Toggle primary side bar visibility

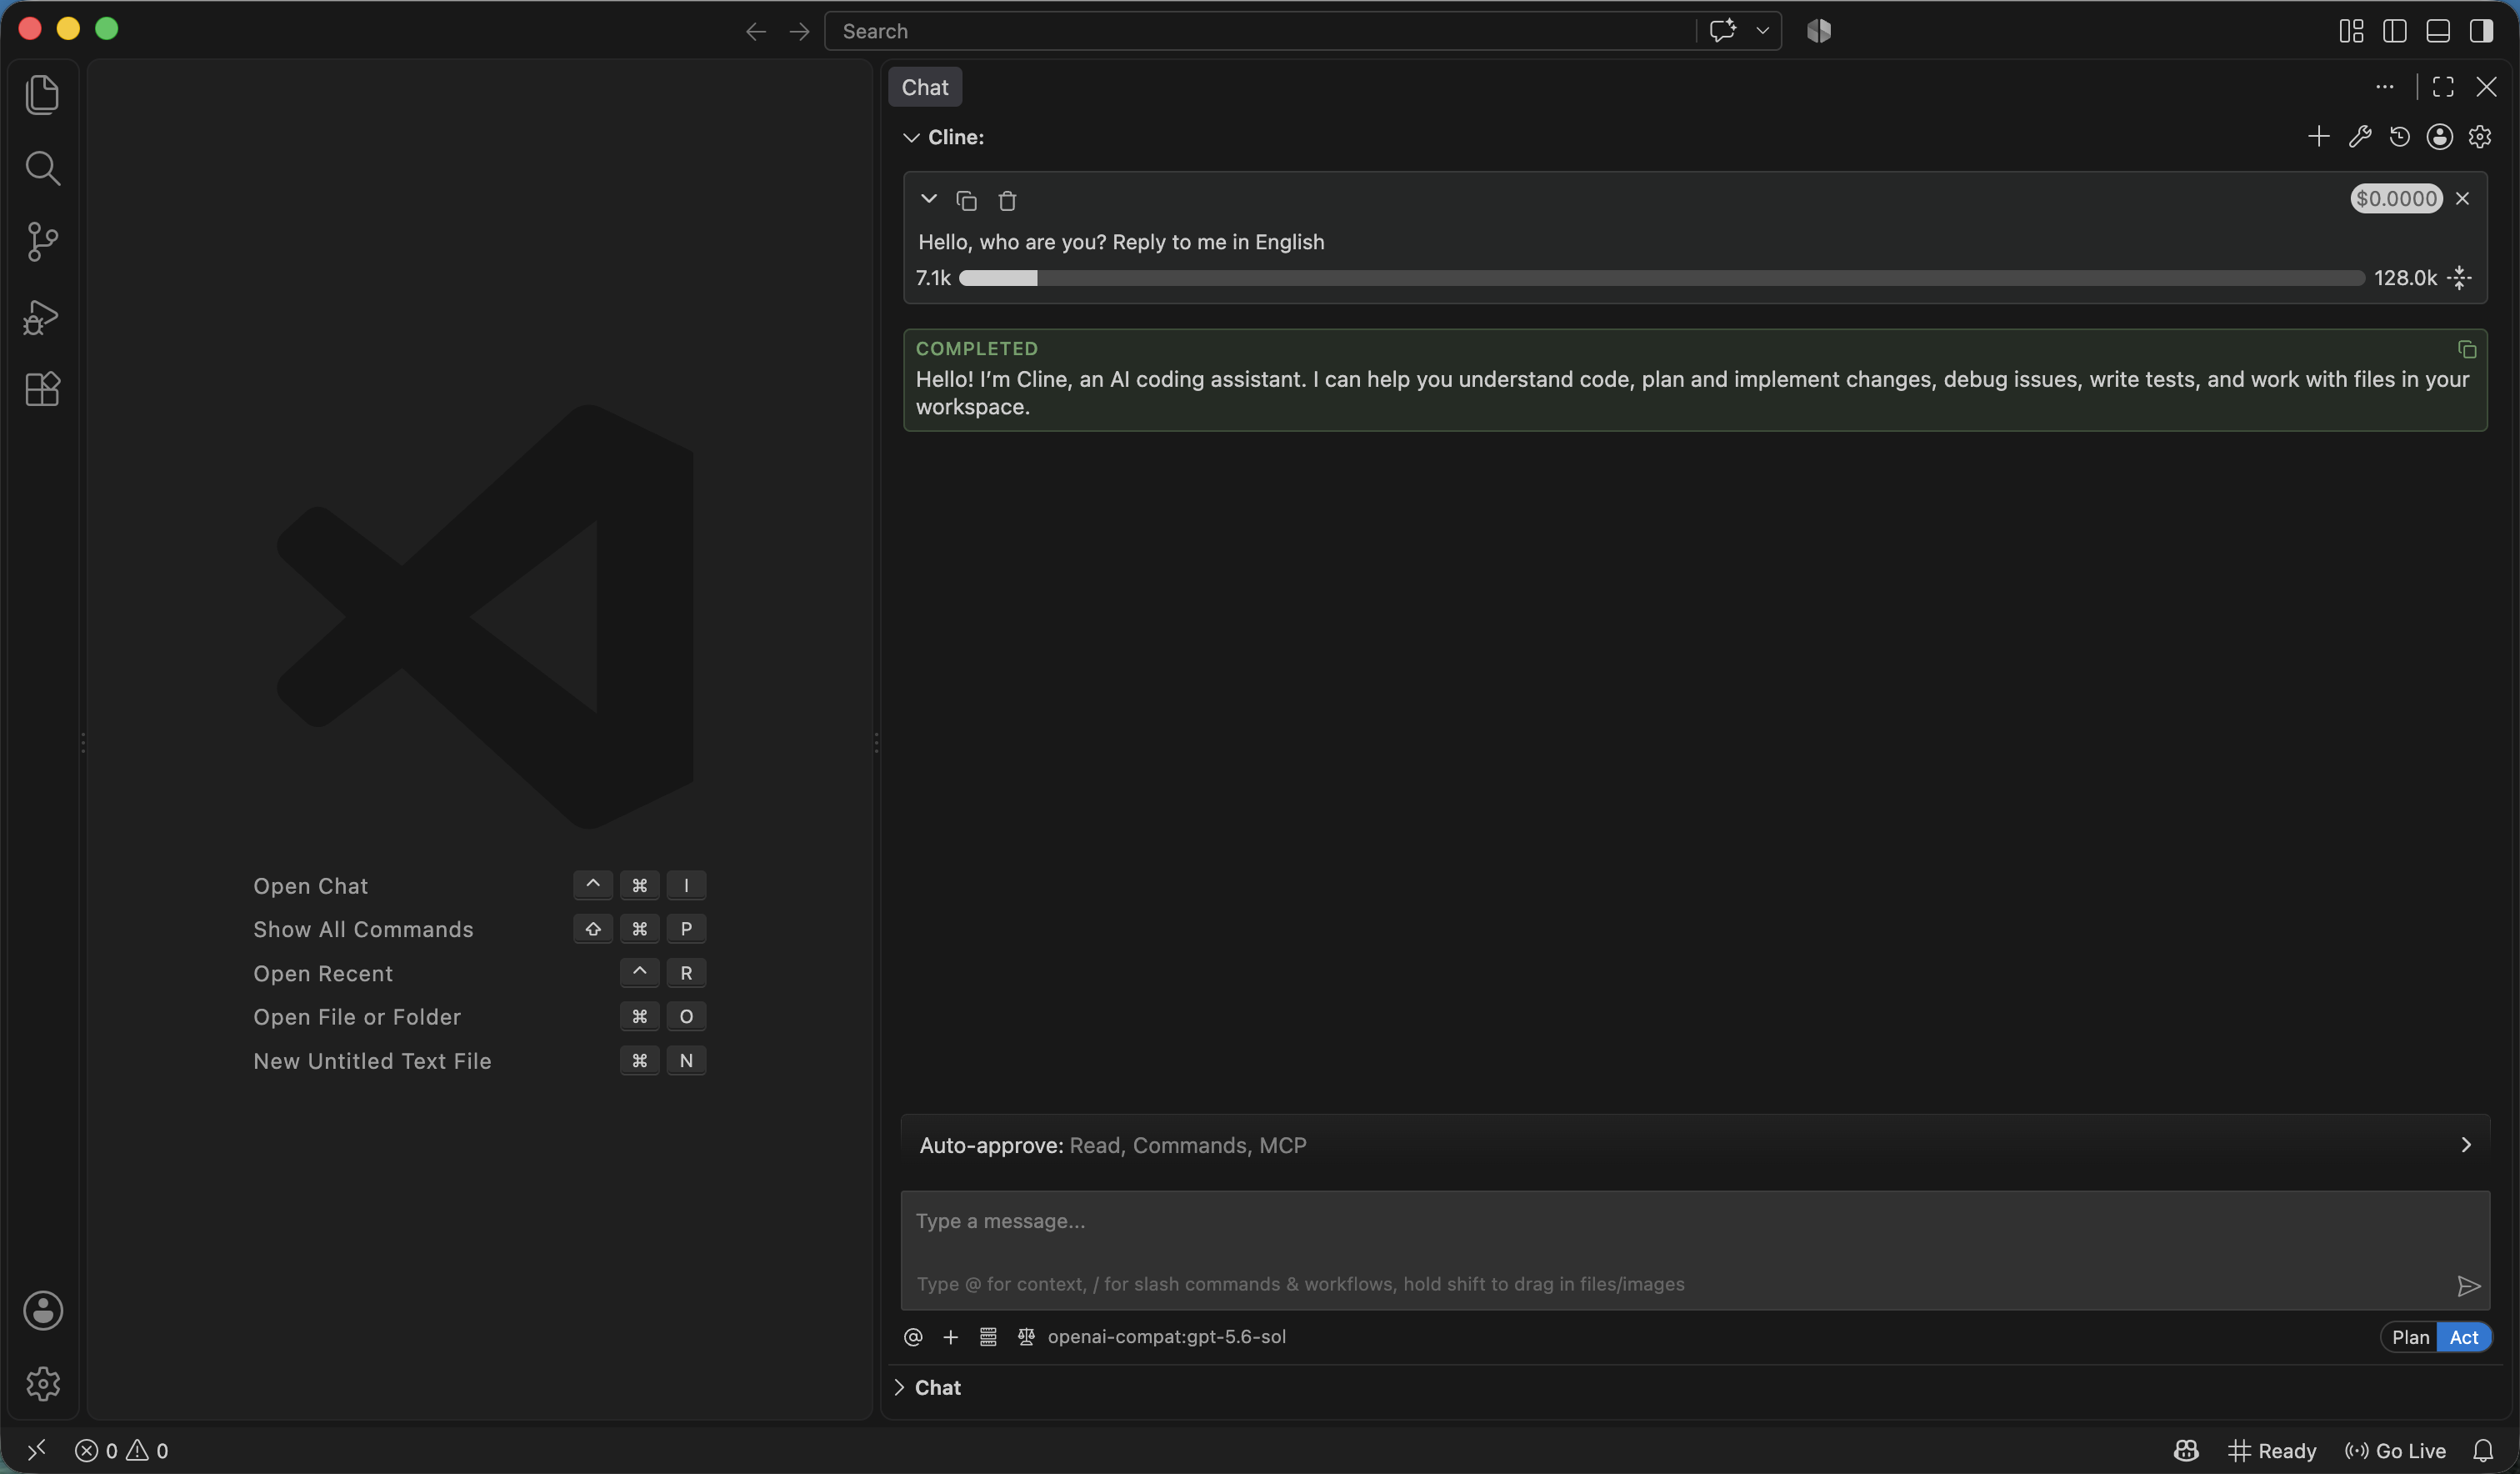2394,31
